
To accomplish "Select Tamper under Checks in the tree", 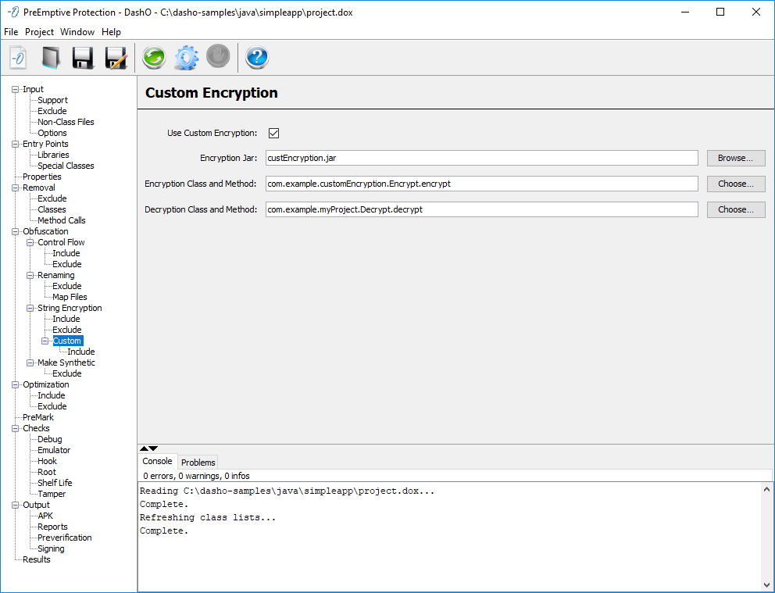I will (x=52, y=494).
